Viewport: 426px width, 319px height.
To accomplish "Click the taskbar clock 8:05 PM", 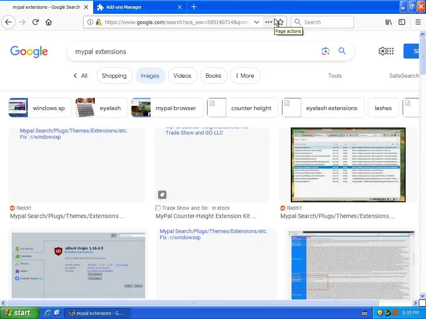I will pyautogui.click(x=411, y=313).
